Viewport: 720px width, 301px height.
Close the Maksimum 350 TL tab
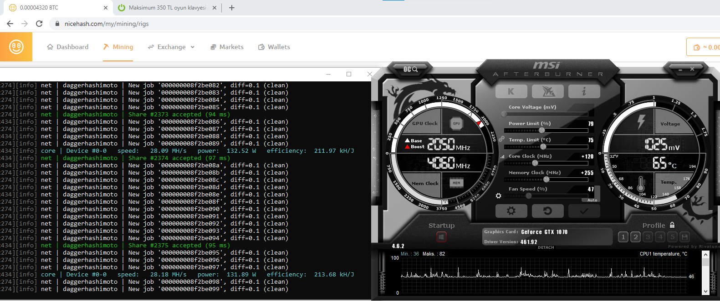pos(215,8)
